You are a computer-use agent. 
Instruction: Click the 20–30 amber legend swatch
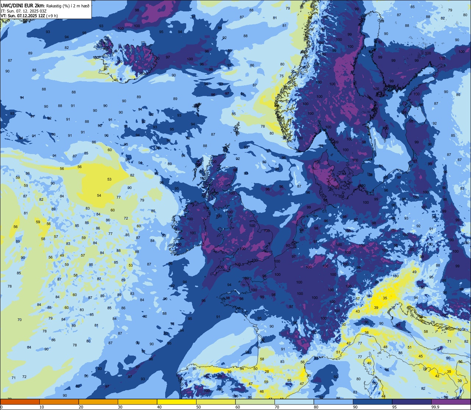click(98, 402)
